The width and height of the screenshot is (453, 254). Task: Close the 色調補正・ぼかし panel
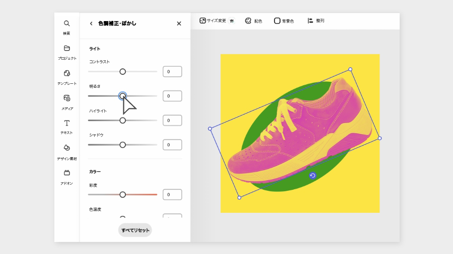click(179, 24)
